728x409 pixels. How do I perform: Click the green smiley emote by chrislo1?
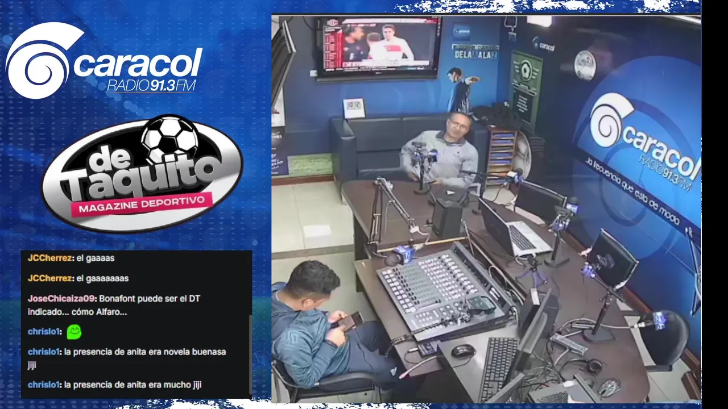click(74, 331)
